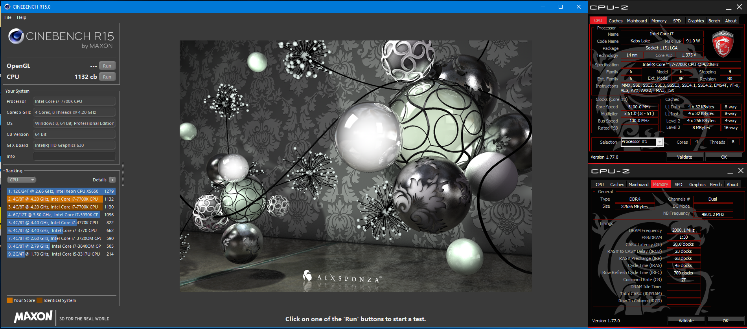The height and width of the screenshot is (329, 747).
Task: Click the Cinebench title bar app icon
Action: pyautogui.click(x=7, y=7)
